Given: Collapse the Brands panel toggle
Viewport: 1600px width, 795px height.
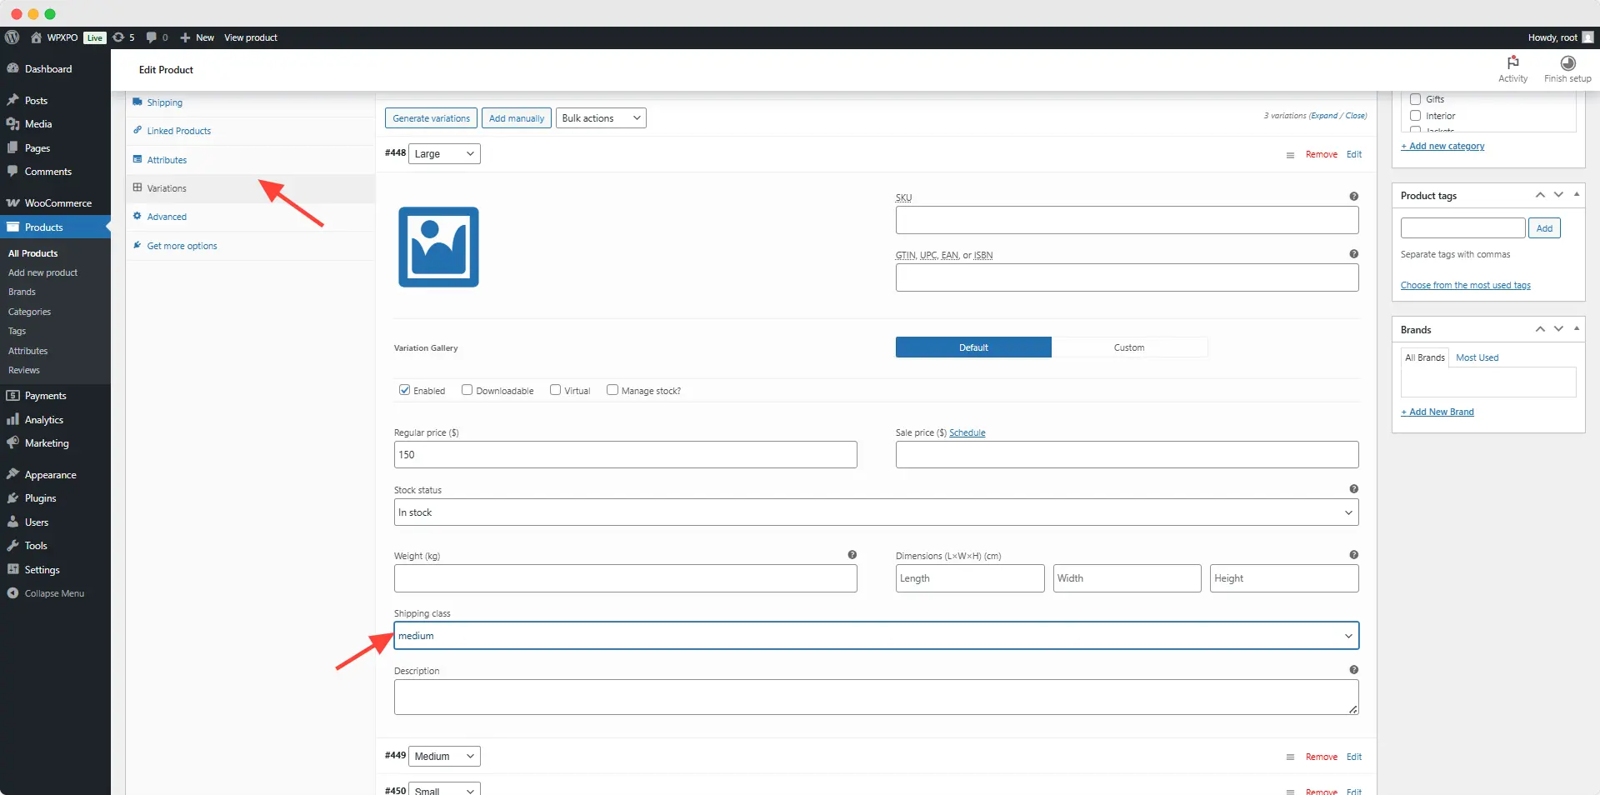Looking at the screenshot, I should (1577, 328).
